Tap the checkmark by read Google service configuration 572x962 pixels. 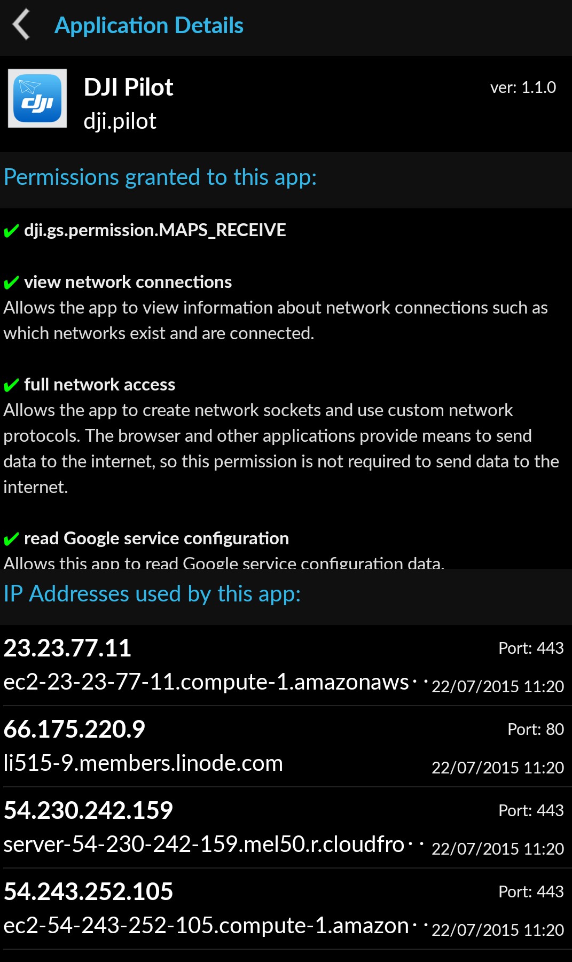(x=11, y=539)
